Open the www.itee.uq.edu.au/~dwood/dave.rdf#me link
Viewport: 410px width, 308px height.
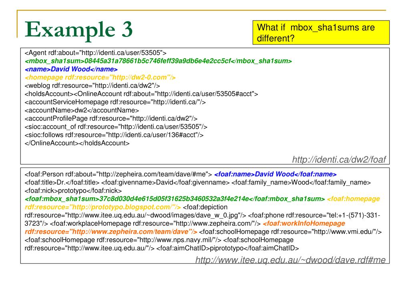(291, 260)
